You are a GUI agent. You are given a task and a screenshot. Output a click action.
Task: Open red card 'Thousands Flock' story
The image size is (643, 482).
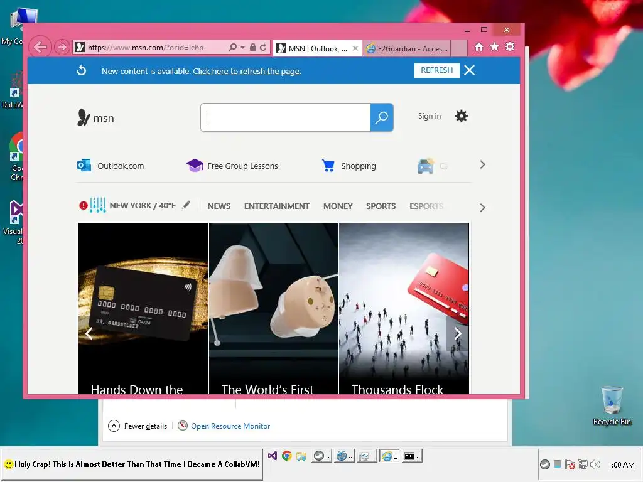404,308
